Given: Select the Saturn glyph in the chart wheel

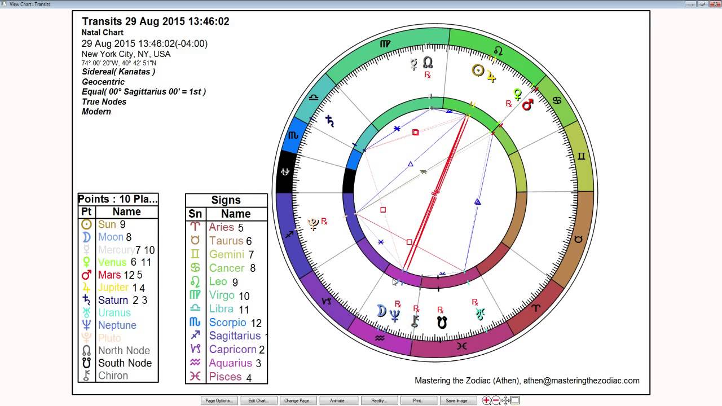Looking at the screenshot, I should [x=330, y=120].
